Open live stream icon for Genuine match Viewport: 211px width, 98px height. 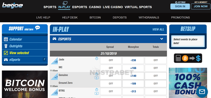(x=97, y=78)
